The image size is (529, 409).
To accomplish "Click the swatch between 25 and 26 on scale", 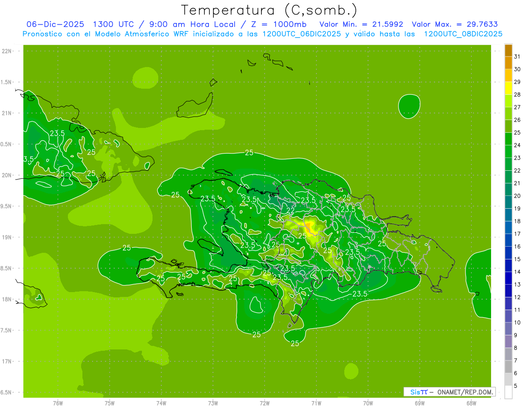I will point(508,126).
